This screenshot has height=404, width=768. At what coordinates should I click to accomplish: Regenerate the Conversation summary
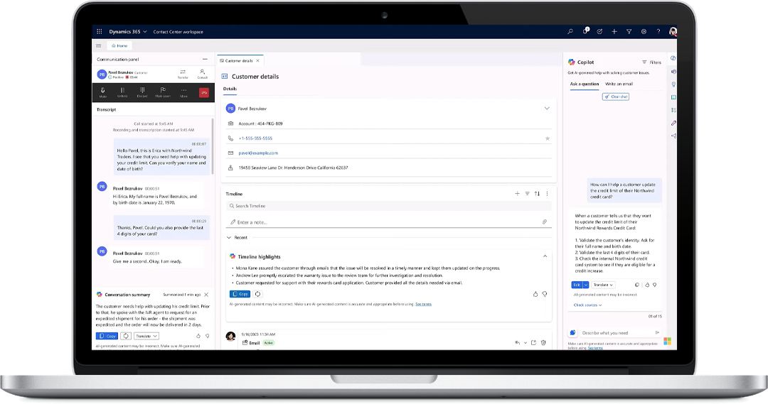[x=126, y=336]
